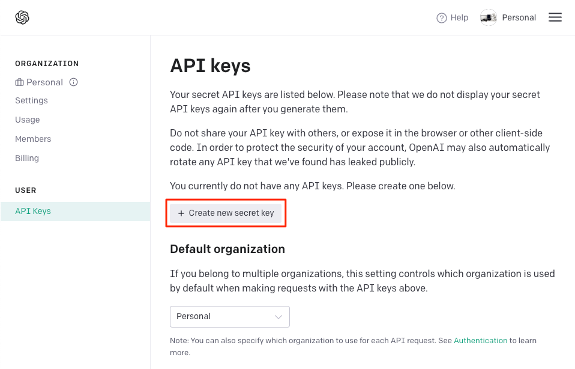Image resolution: width=575 pixels, height=369 pixels.
Task: Open Usage in the sidebar
Action: click(28, 120)
